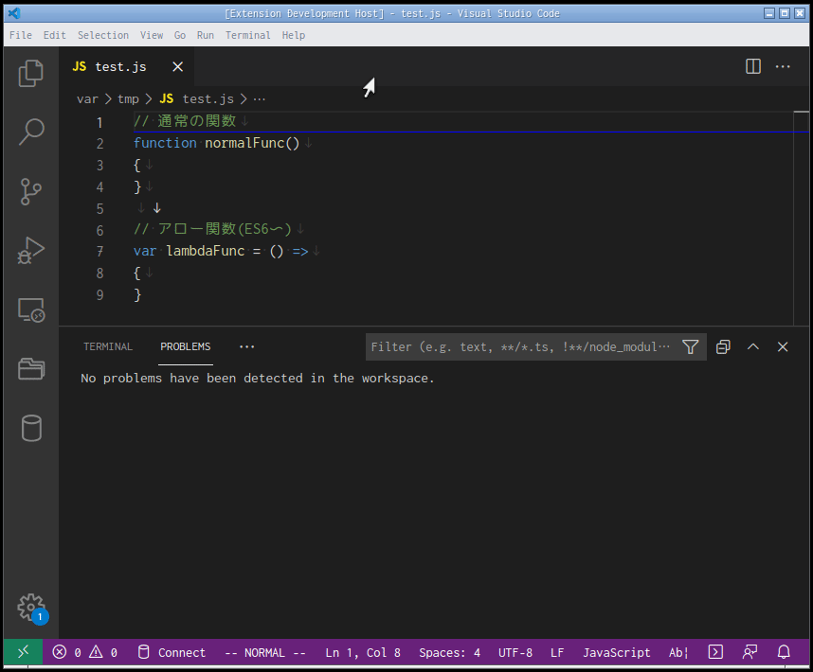Screen dimensions: 813x672
Task: Open the Source Control view
Action: tap(31, 191)
